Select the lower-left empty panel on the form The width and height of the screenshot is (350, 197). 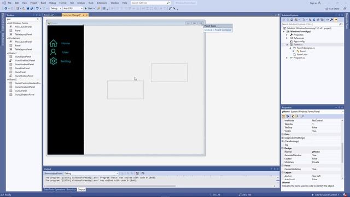pos(125,90)
